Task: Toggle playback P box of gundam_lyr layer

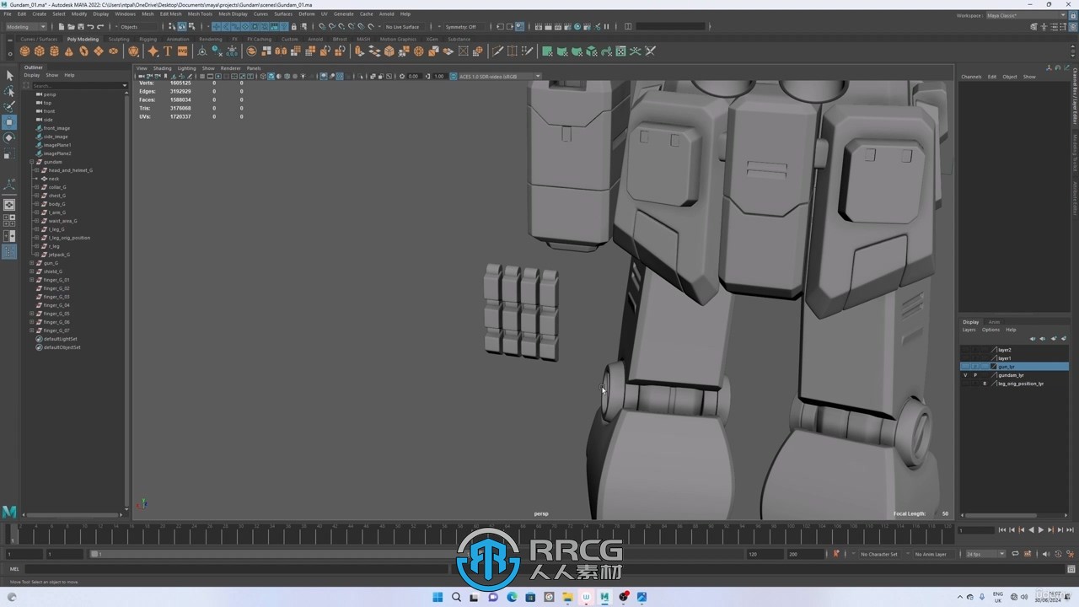Action: pyautogui.click(x=975, y=375)
